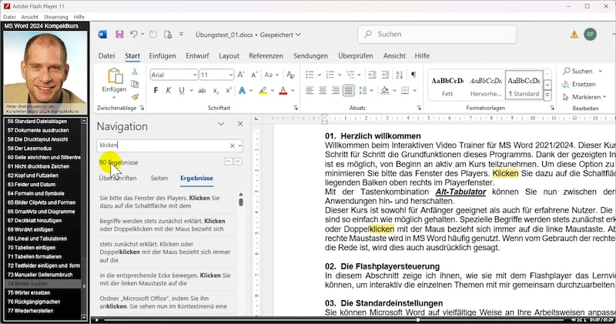Decrease indent with the outdent icon

point(372,75)
